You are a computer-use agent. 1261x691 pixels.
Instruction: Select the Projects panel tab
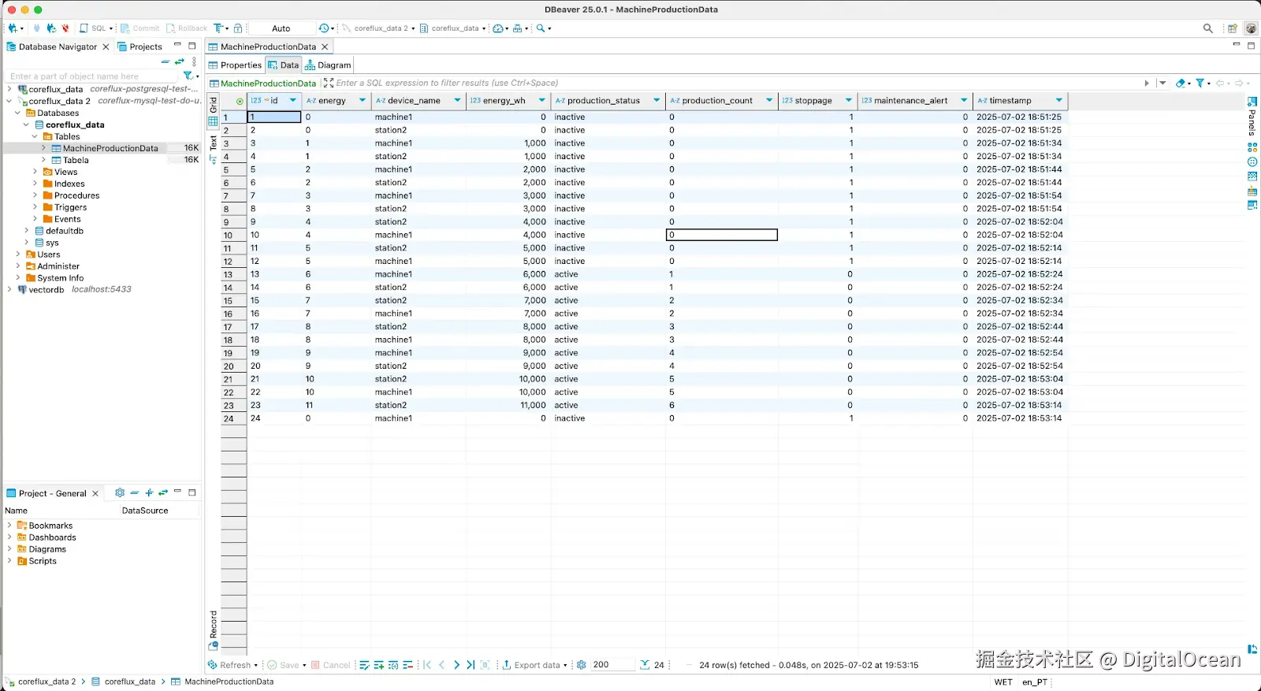[x=139, y=46]
